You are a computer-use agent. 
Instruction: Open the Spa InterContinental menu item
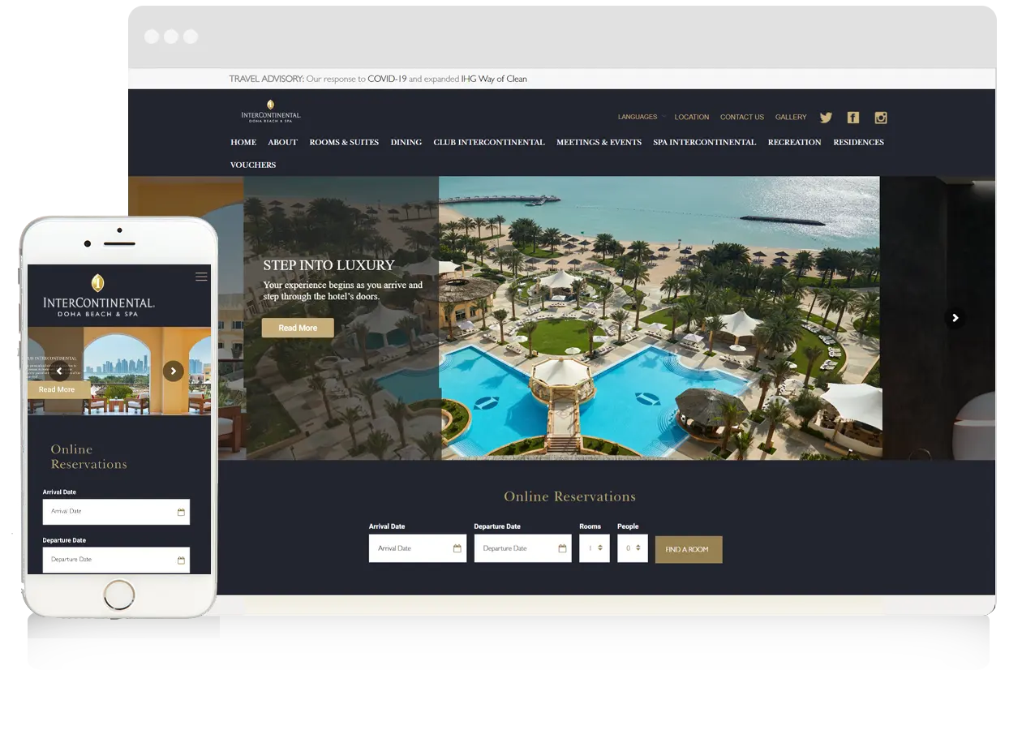click(705, 143)
